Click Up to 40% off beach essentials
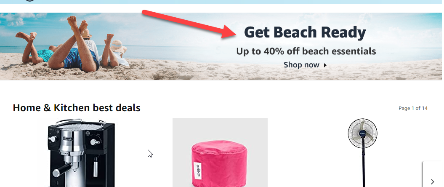 point(306,51)
